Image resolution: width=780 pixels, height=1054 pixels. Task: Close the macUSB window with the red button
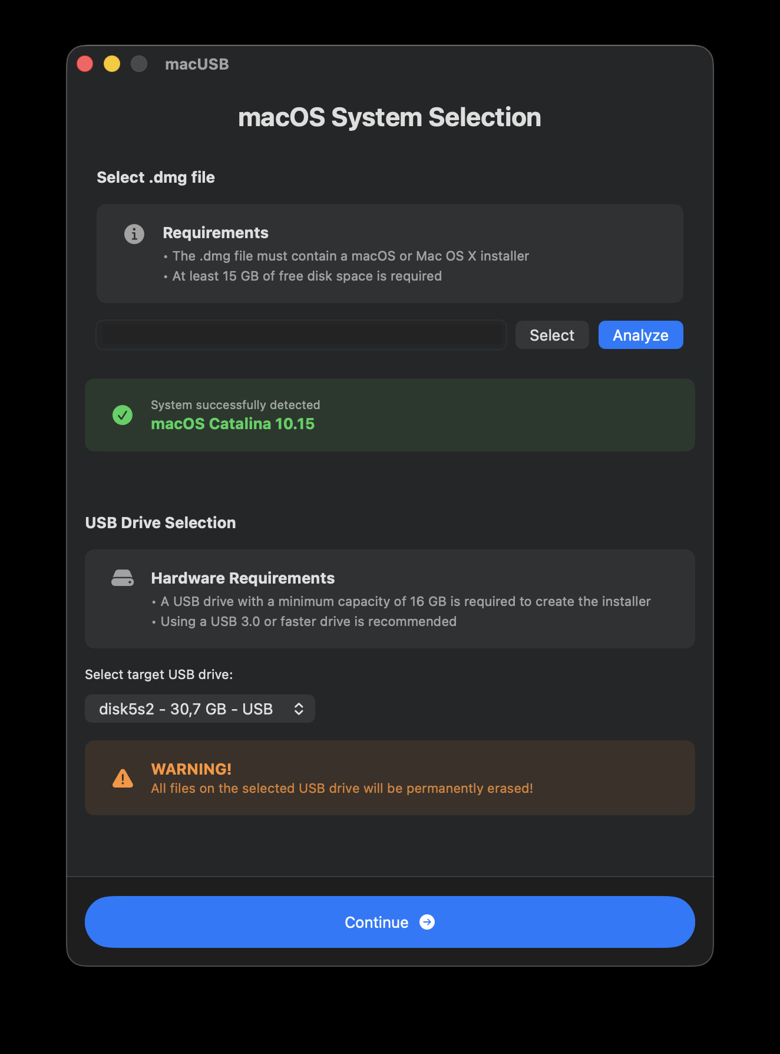(x=85, y=64)
